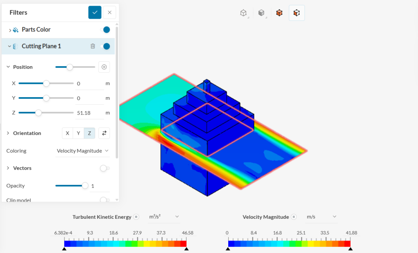Toggle Parts Color filter off
This screenshot has height=253, width=418.
pyautogui.click(x=105, y=30)
